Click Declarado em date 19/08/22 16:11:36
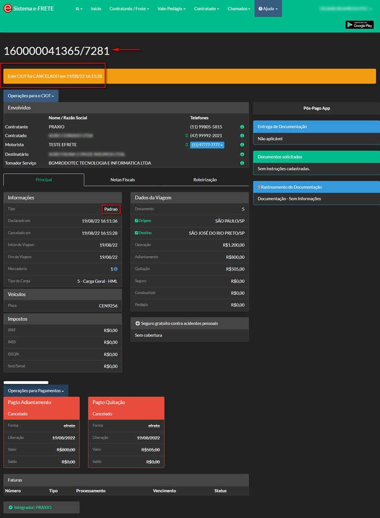Image resolution: width=380 pixels, height=518 pixels. click(x=100, y=221)
